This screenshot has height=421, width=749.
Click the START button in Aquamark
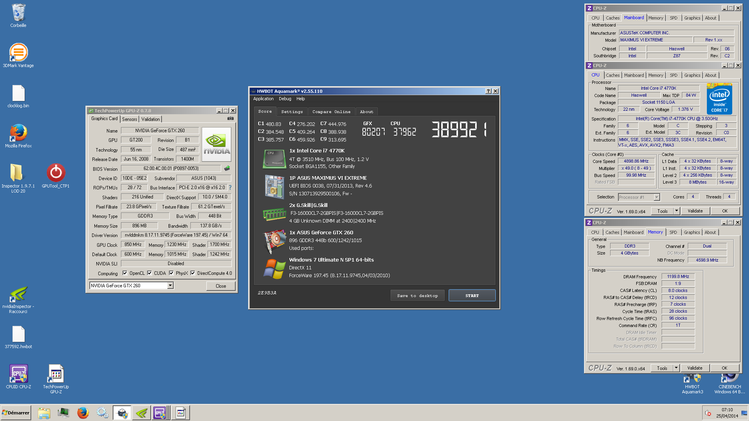pyautogui.click(x=472, y=295)
